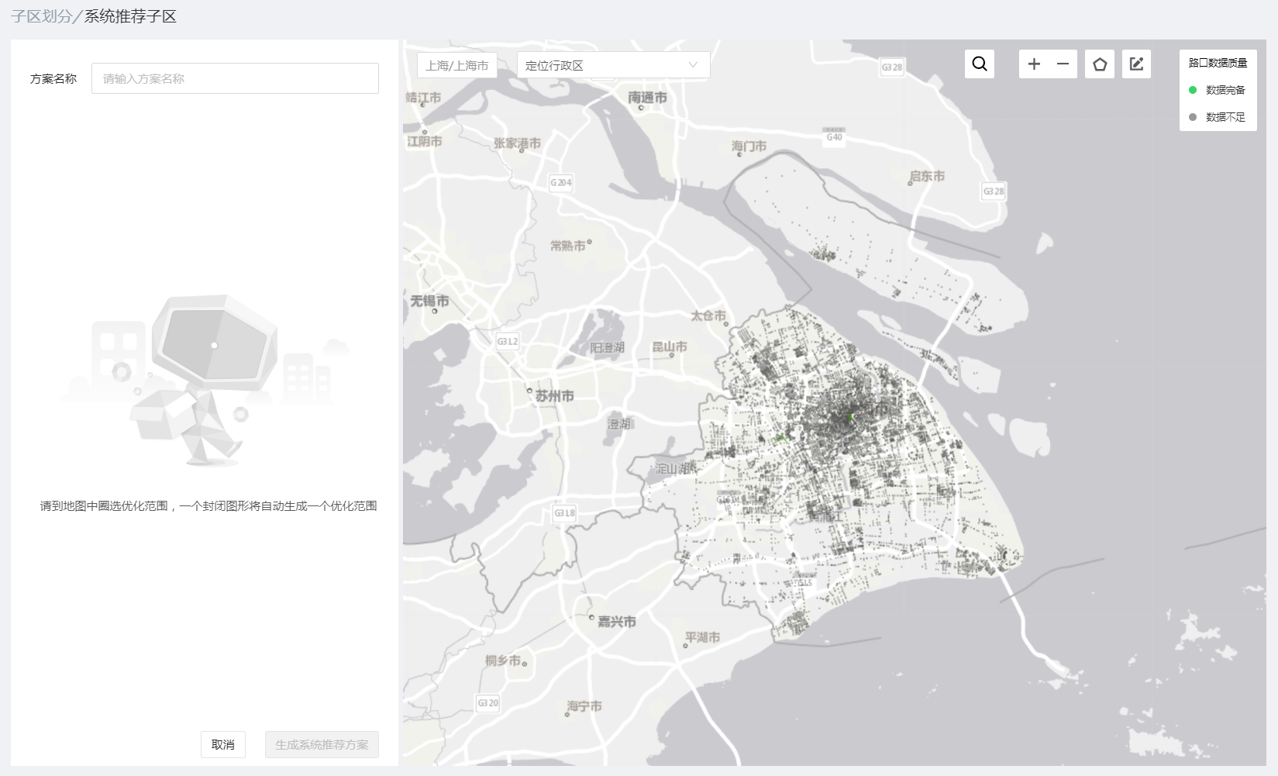The height and width of the screenshot is (776, 1278).
Task: Click the 苏州市 label on map
Action: pos(554,395)
